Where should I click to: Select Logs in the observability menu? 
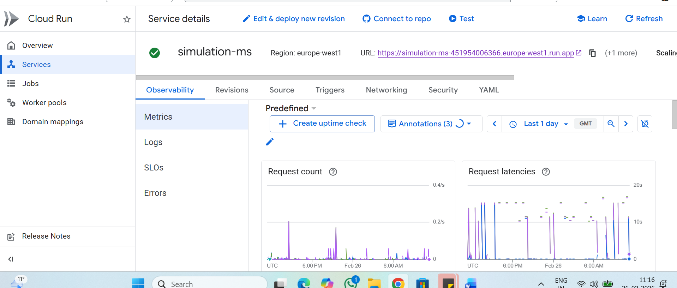[x=192, y=142]
